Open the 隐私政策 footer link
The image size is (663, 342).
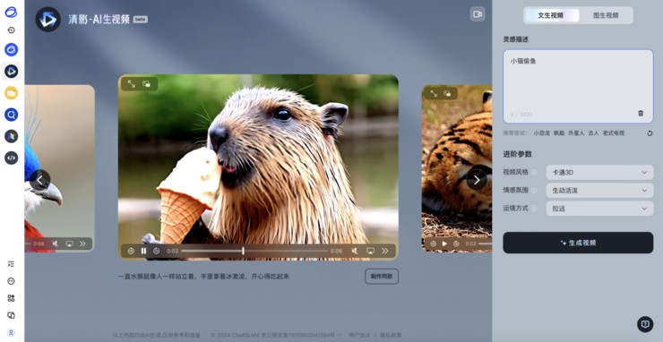click(391, 335)
